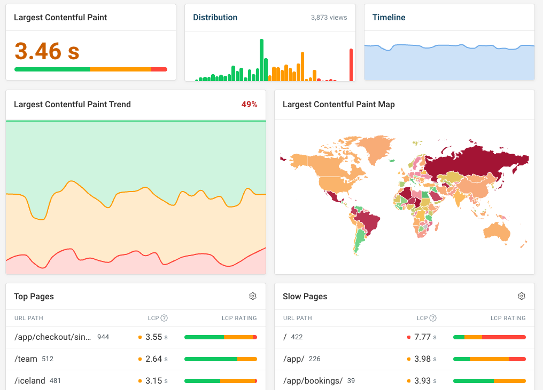Click the LCP rating bar for /app/checkout
543x390 pixels.
point(220,337)
